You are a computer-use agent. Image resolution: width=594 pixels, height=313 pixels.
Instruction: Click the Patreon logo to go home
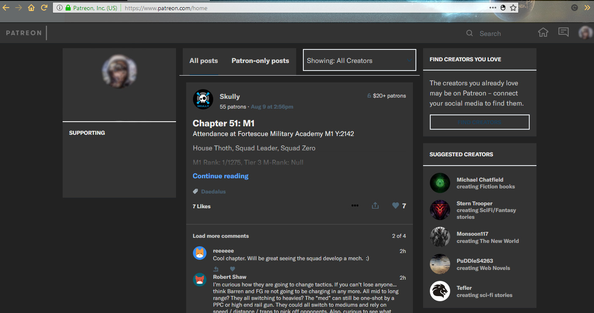click(x=23, y=33)
